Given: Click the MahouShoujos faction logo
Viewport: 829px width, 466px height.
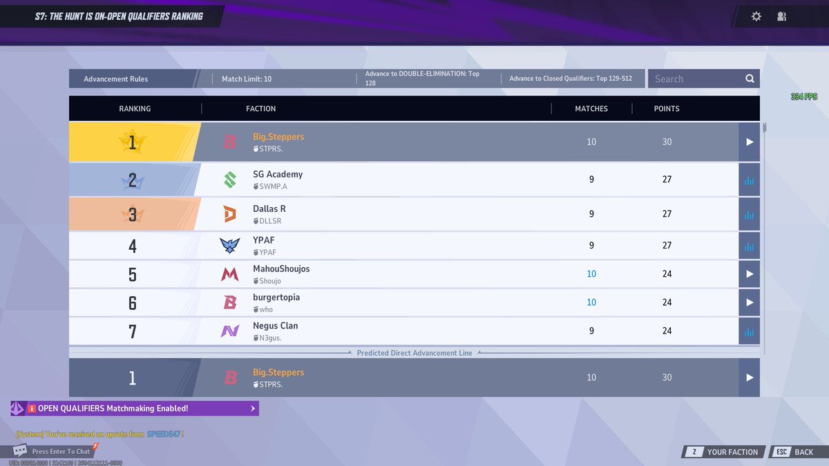Looking at the screenshot, I should tap(230, 274).
